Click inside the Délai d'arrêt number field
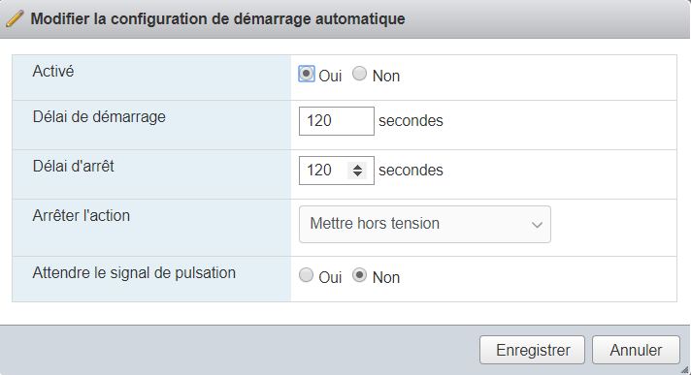 pos(324,170)
